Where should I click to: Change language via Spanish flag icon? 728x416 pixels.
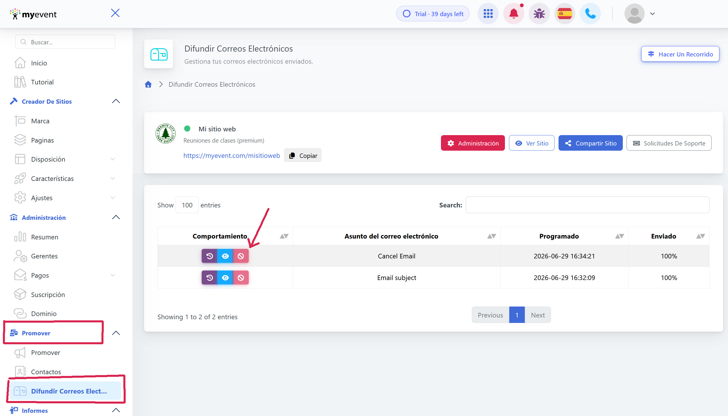[x=565, y=14]
